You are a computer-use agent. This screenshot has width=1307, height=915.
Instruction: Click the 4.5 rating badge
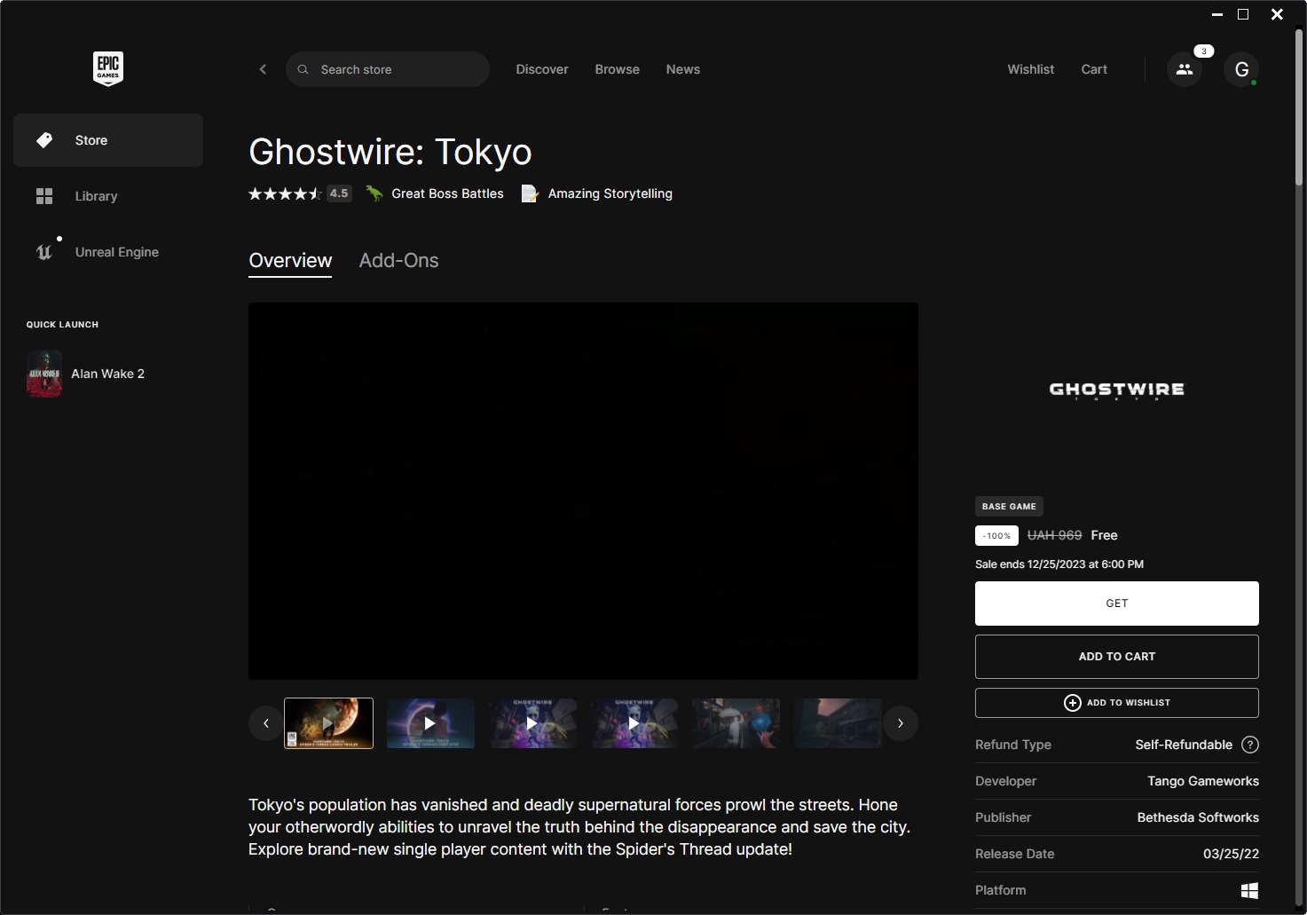click(339, 193)
